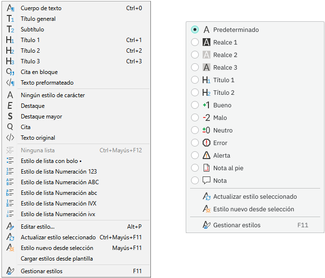Click the bullet list style icon
Viewport: 325px width, 278px height.
[10, 161]
